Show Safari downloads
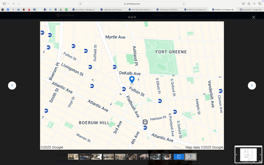The height and width of the screenshot is (165, 264). [243, 4]
